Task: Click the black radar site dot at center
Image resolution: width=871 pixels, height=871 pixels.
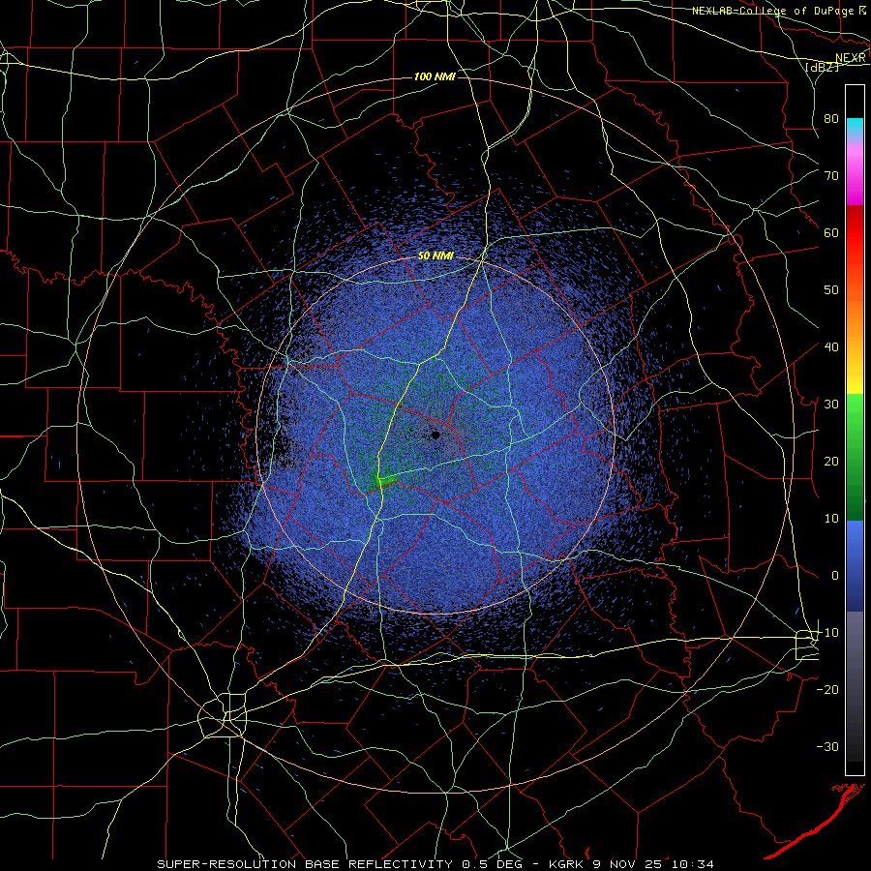Action: click(435, 435)
